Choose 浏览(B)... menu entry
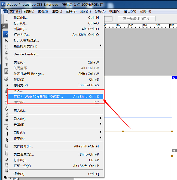Viewport: 177px width, 180px height. 56,29
